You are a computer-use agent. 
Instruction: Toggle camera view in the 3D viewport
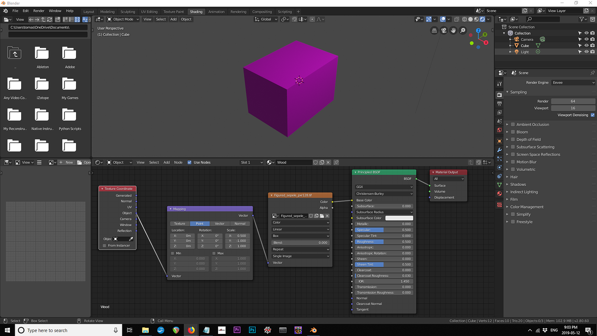click(x=444, y=30)
